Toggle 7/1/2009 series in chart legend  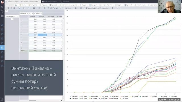74,98
